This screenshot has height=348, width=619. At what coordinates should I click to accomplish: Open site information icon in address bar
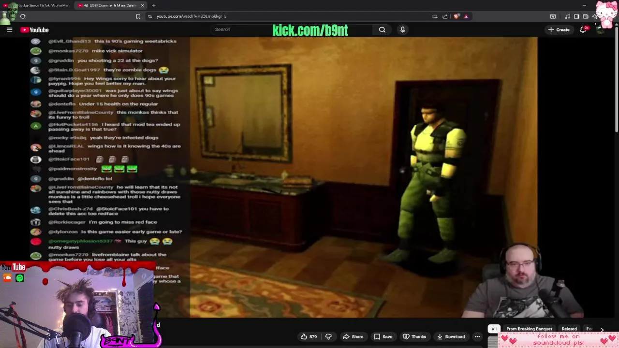[150, 16]
